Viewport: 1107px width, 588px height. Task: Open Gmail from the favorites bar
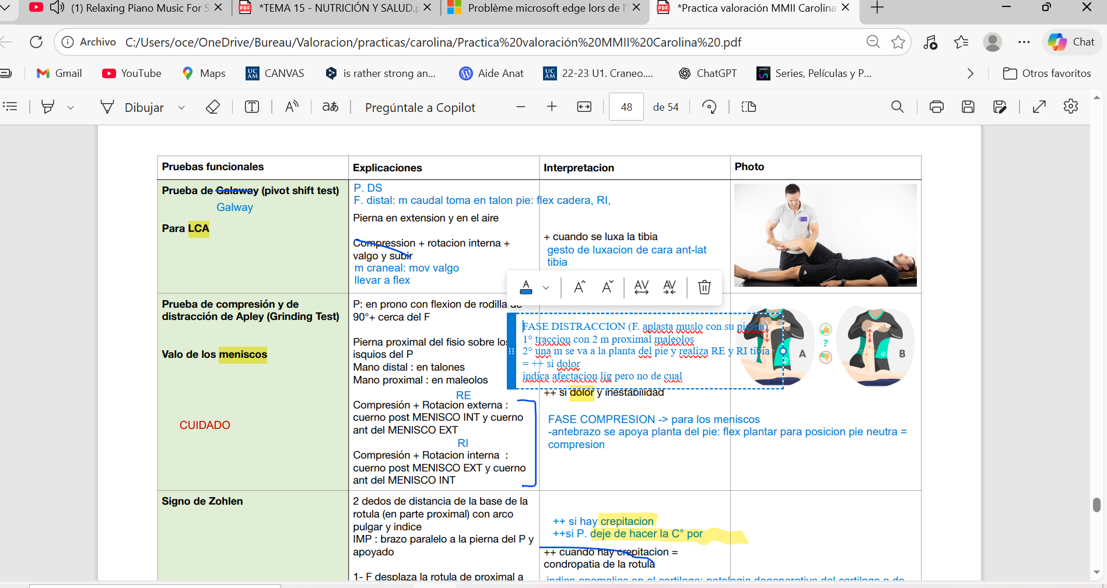point(59,73)
